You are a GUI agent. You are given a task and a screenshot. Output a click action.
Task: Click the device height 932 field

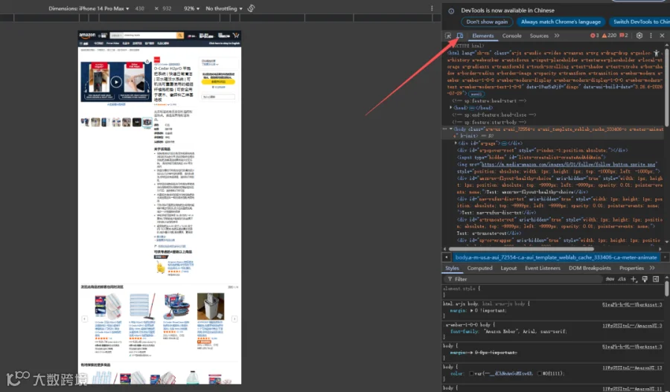click(167, 8)
